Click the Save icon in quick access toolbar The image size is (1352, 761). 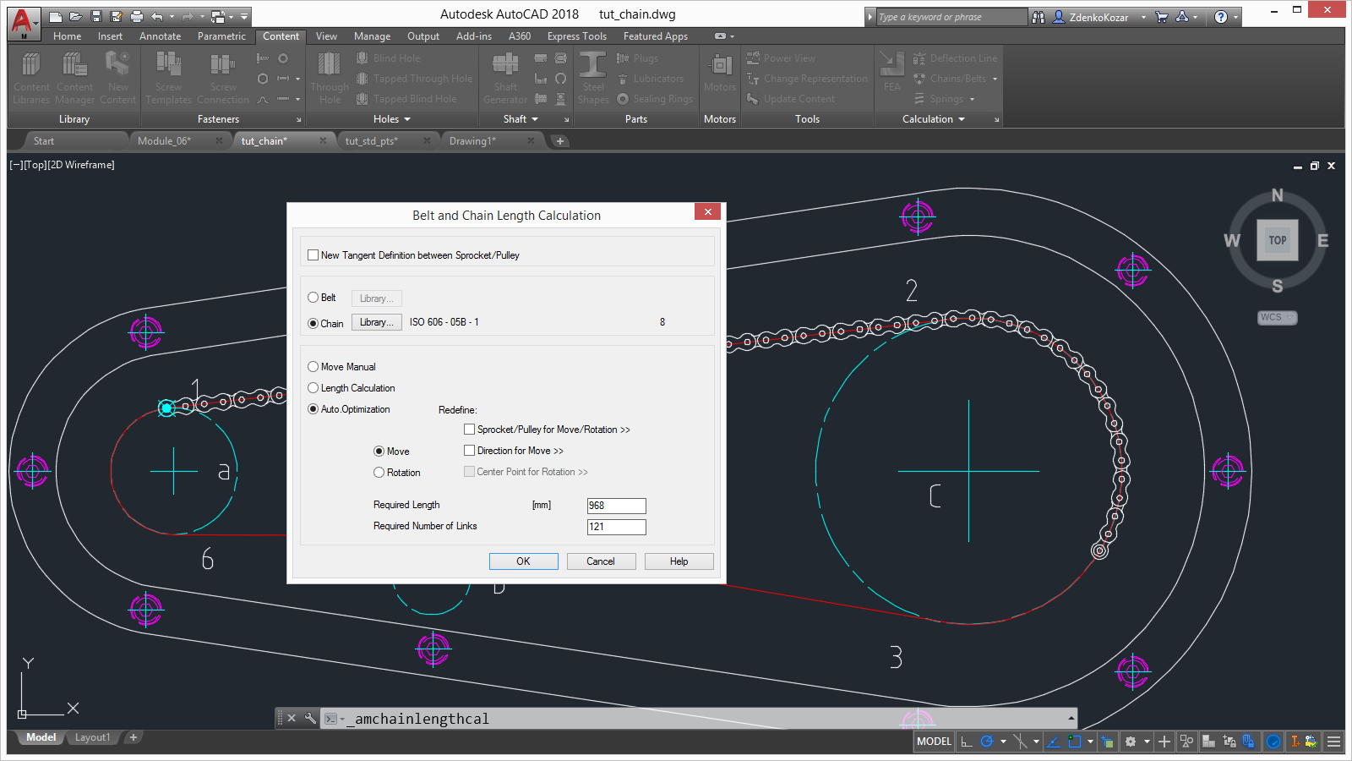pyautogui.click(x=95, y=17)
